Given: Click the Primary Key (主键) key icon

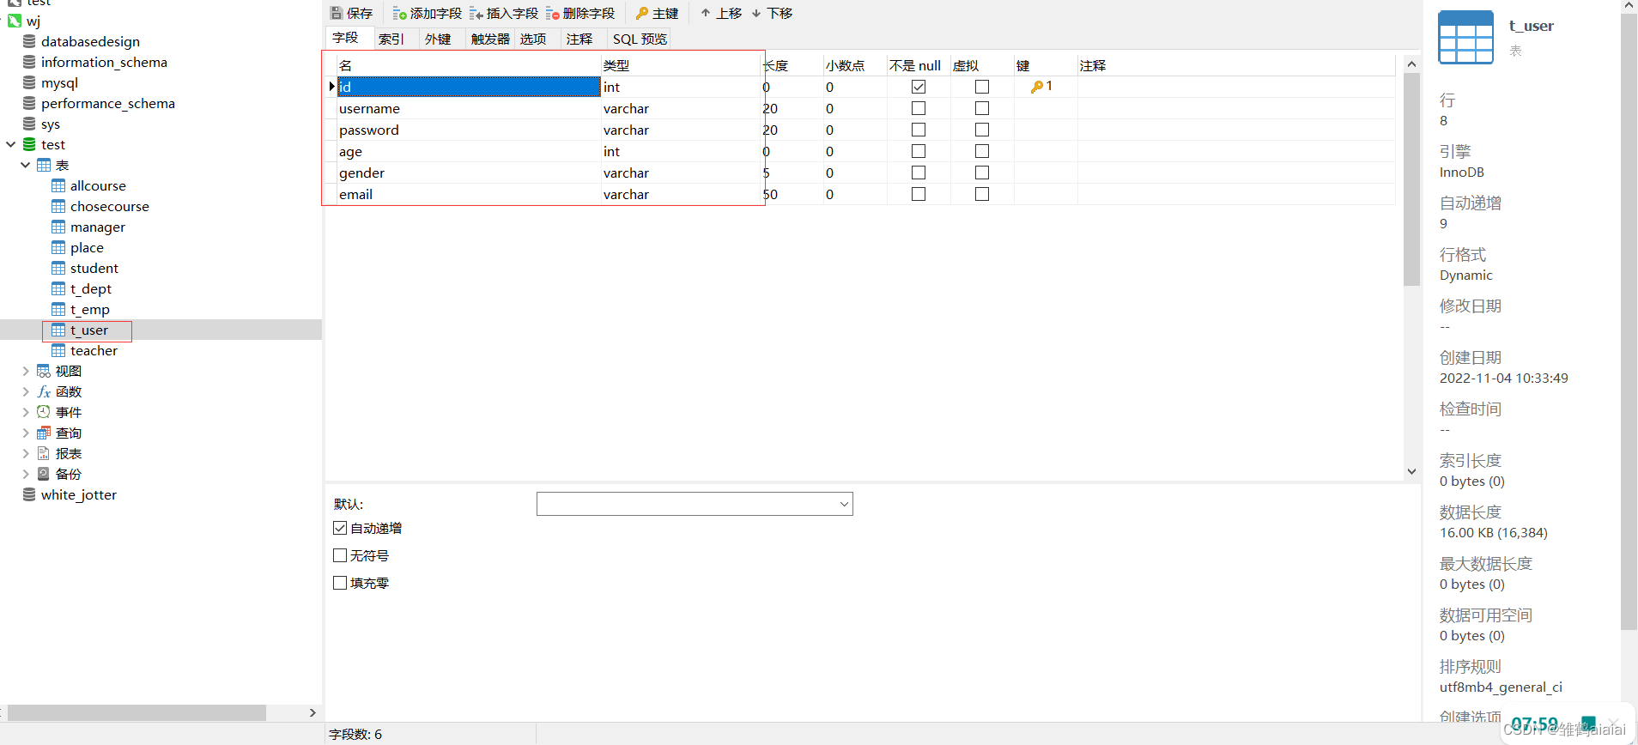Looking at the screenshot, I should pos(642,14).
